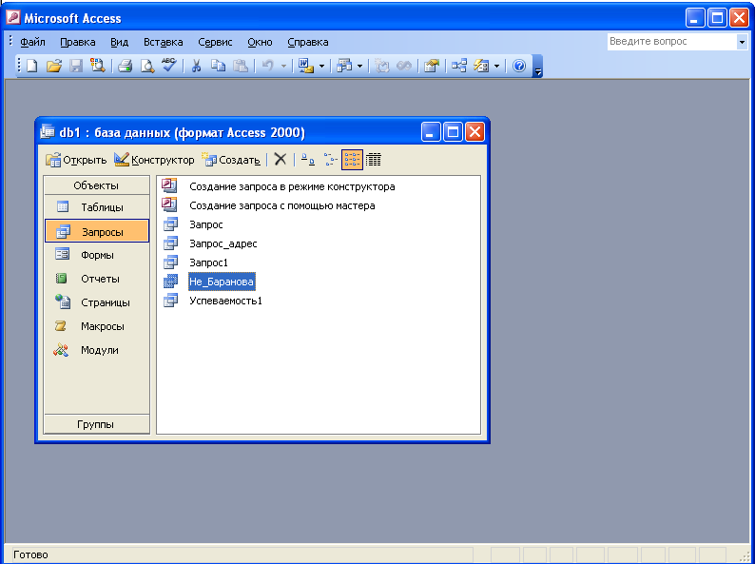Open database Properties icon
The height and width of the screenshot is (564, 755).
432,66
